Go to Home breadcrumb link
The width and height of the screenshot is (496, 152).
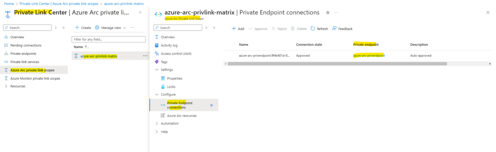pos(9,4)
